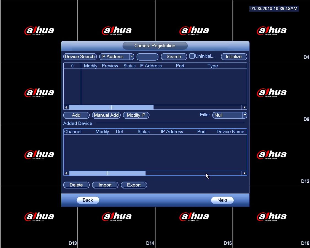The height and width of the screenshot is (248, 310).
Task: Click the Port column header in Added Device
Action: point(201,132)
